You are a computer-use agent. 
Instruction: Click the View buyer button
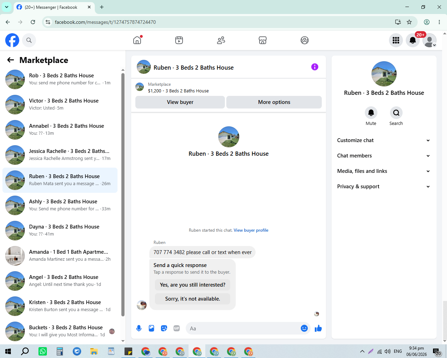click(x=180, y=102)
